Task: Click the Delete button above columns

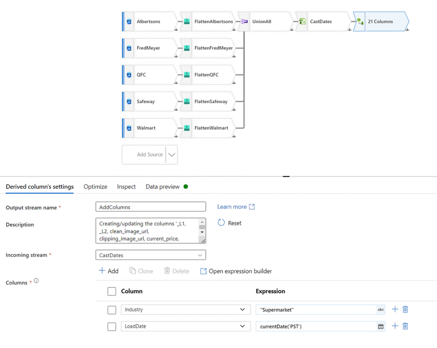Action: [177, 271]
